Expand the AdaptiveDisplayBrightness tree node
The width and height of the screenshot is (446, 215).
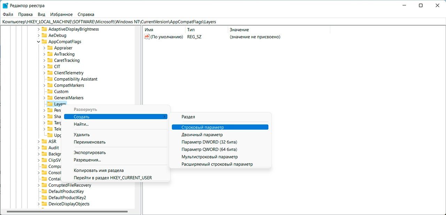pyautogui.click(x=39, y=29)
